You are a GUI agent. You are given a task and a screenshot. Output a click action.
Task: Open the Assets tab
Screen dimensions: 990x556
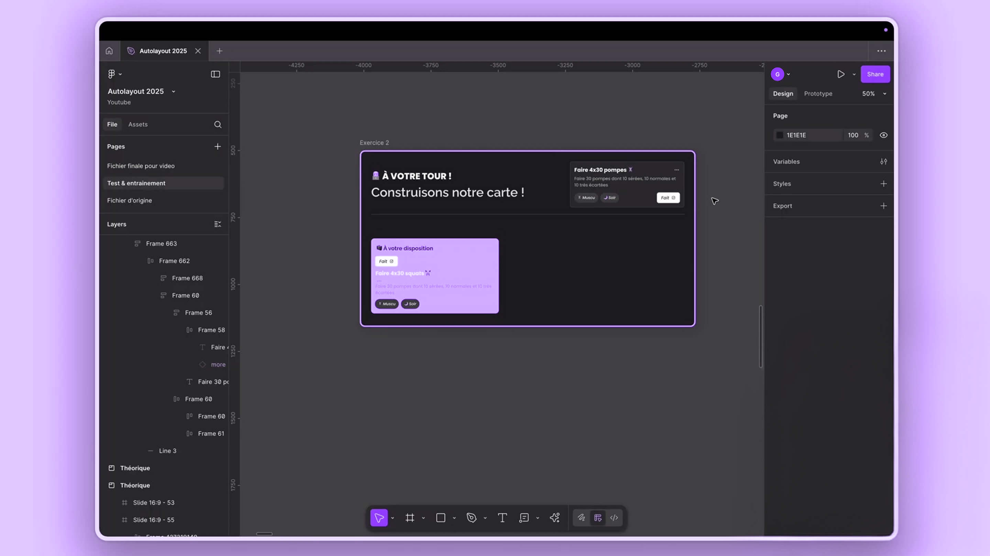tap(137, 124)
